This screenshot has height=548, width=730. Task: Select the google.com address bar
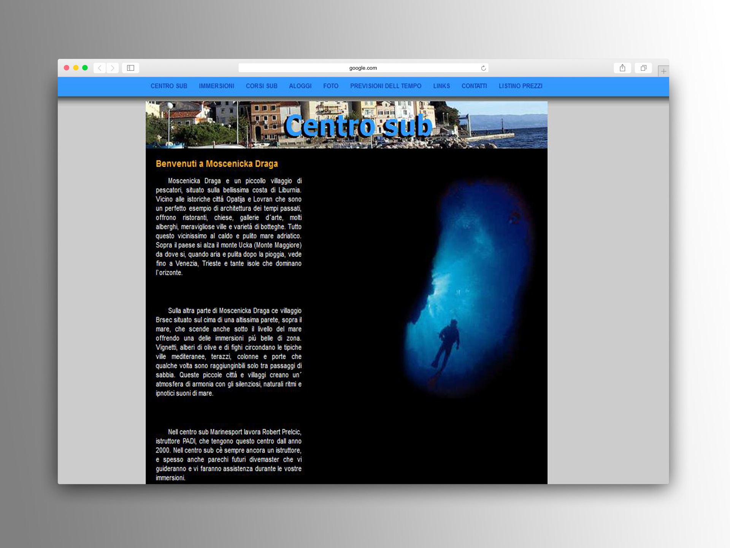point(363,68)
